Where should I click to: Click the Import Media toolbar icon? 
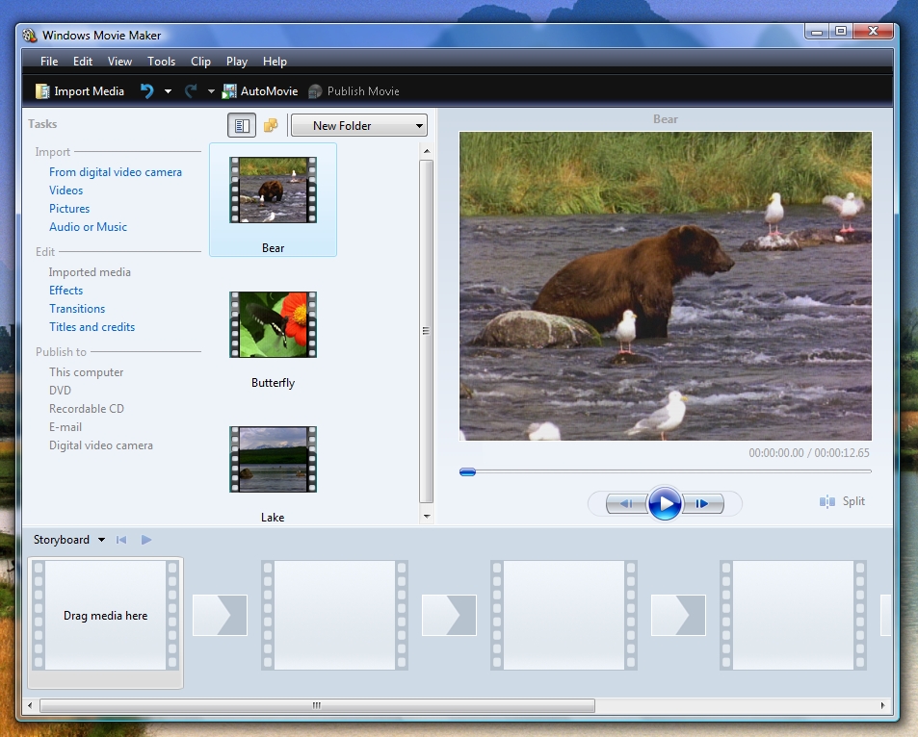[x=42, y=91]
